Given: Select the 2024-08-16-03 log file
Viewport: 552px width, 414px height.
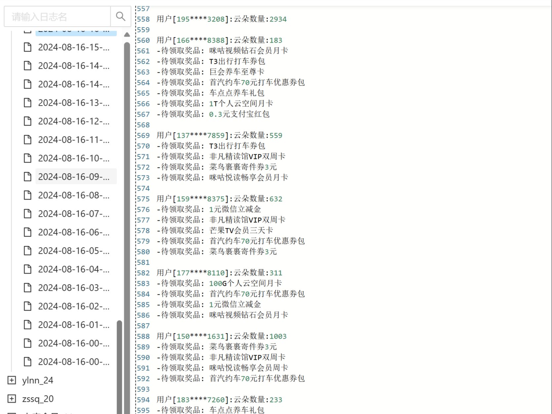Looking at the screenshot, I should point(74,288).
